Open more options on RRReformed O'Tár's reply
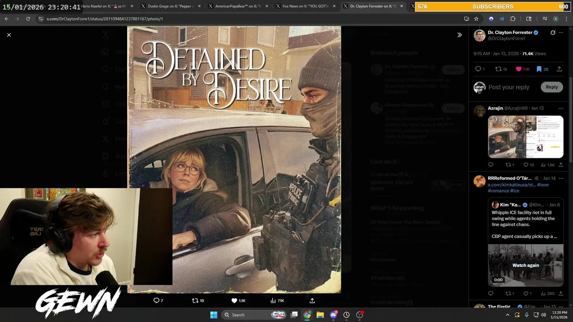The image size is (573, 322). pos(561,178)
